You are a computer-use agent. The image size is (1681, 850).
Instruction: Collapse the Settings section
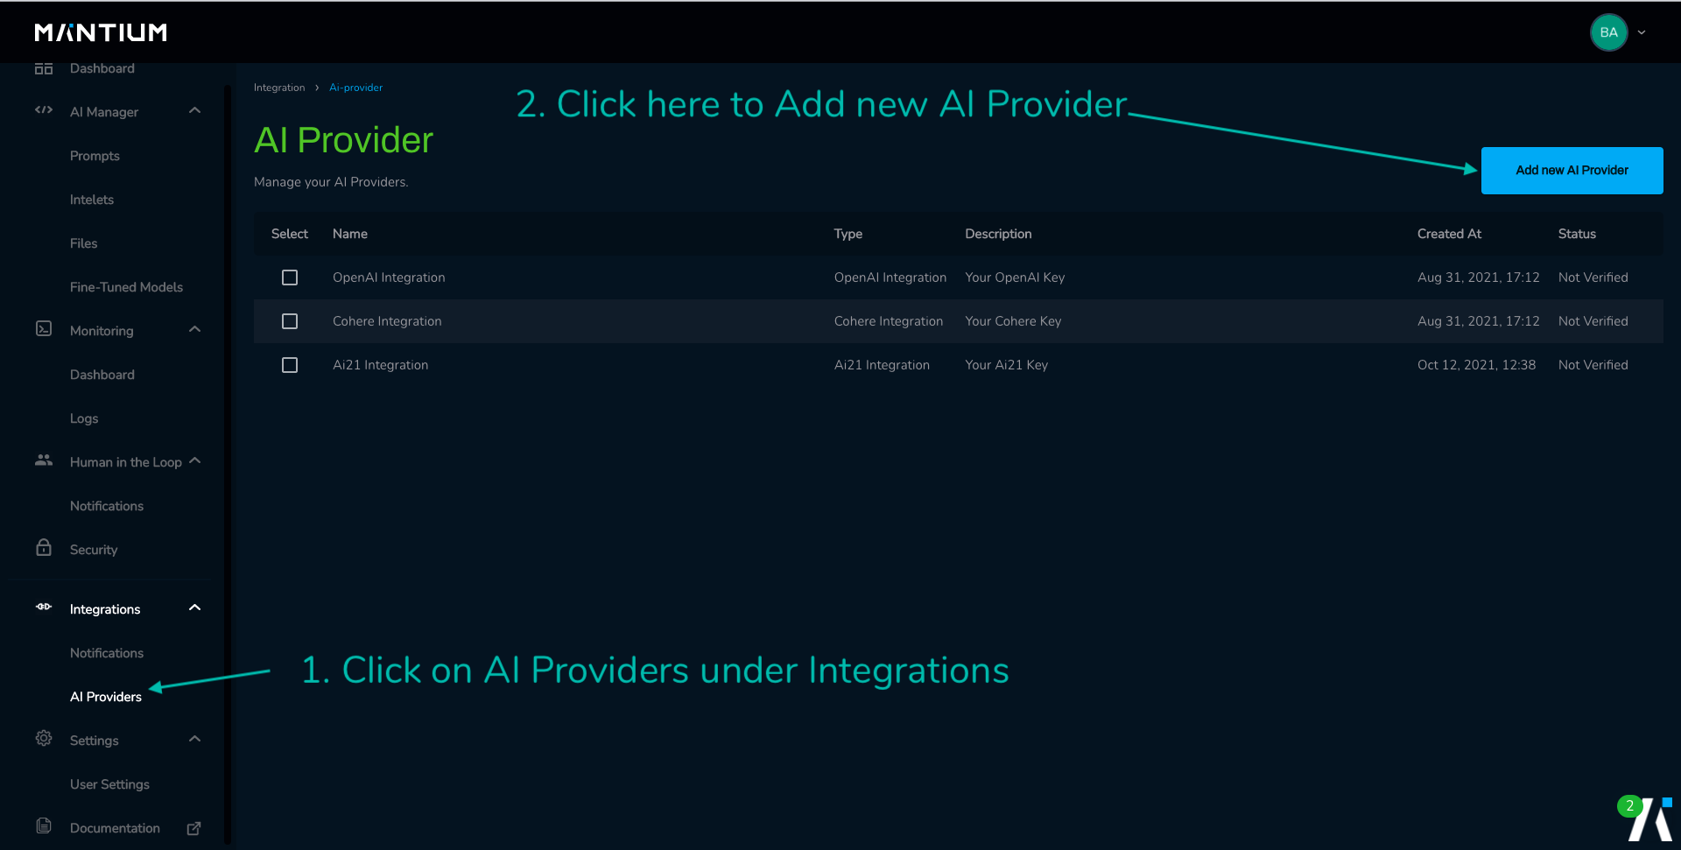click(195, 739)
